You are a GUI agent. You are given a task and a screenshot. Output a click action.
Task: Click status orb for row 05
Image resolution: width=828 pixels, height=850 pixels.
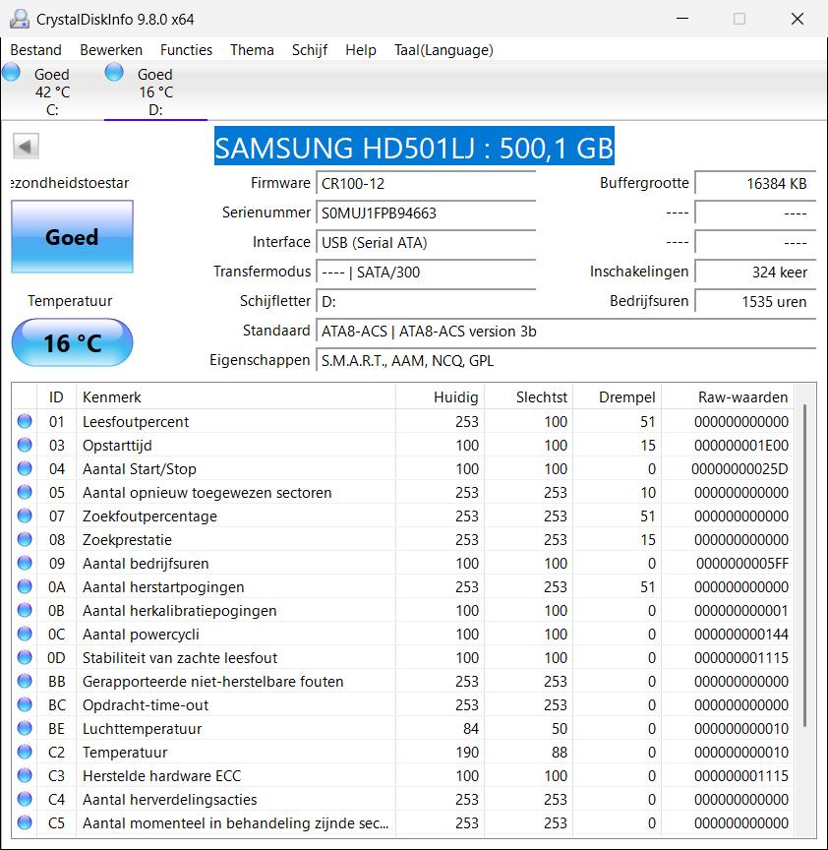(x=25, y=492)
